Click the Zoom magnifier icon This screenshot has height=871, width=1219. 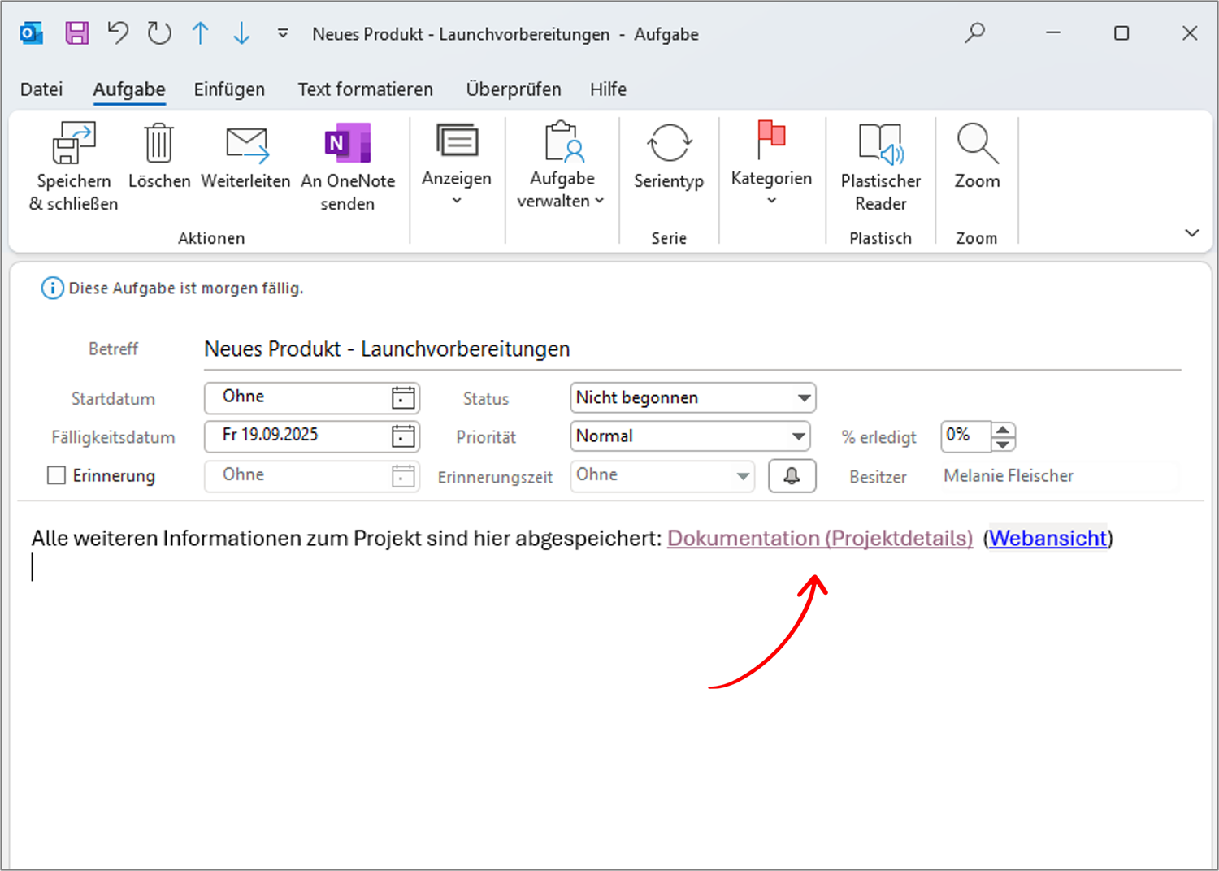[976, 145]
